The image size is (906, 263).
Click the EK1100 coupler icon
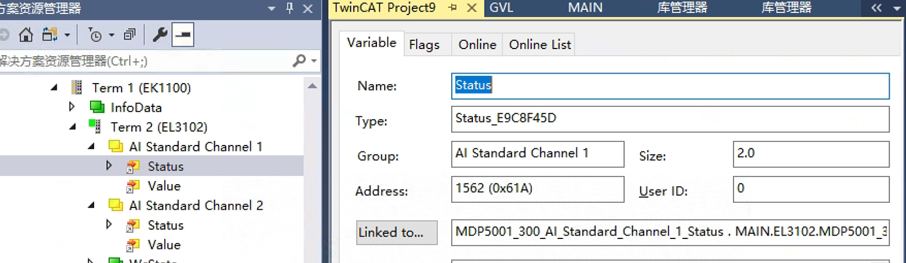point(77,88)
